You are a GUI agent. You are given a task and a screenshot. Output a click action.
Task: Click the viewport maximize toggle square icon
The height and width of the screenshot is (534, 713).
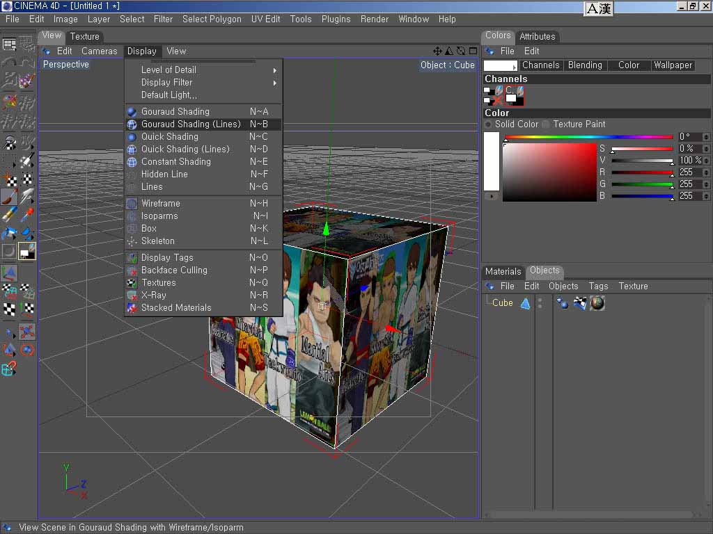473,51
